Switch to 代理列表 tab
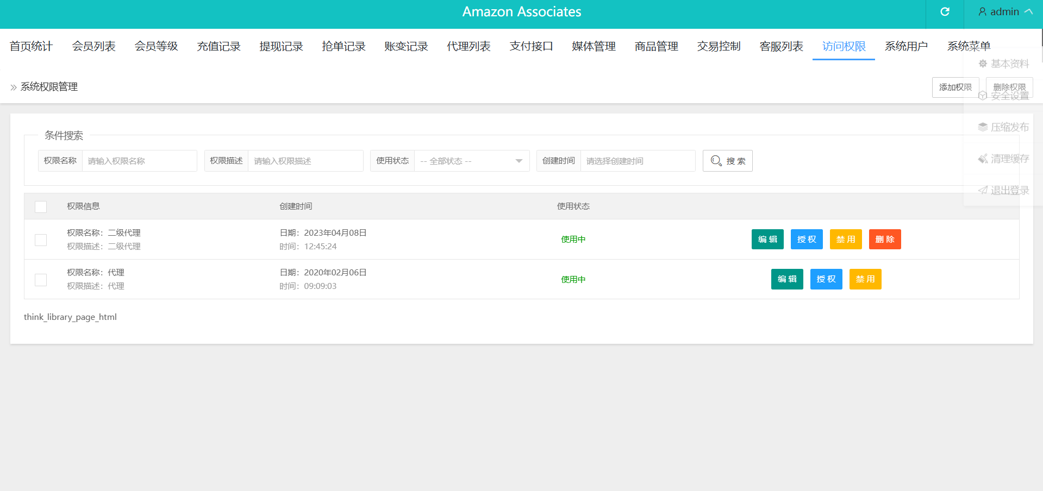The width and height of the screenshot is (1043, 491). 469,46
